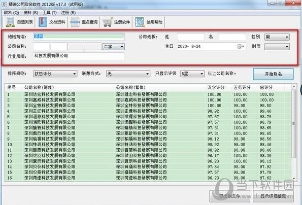Select row 4 深圳正辽科技发展有限公司
Image resolution: width=302 pixels, height=205 pixels.
pos(148,111)
